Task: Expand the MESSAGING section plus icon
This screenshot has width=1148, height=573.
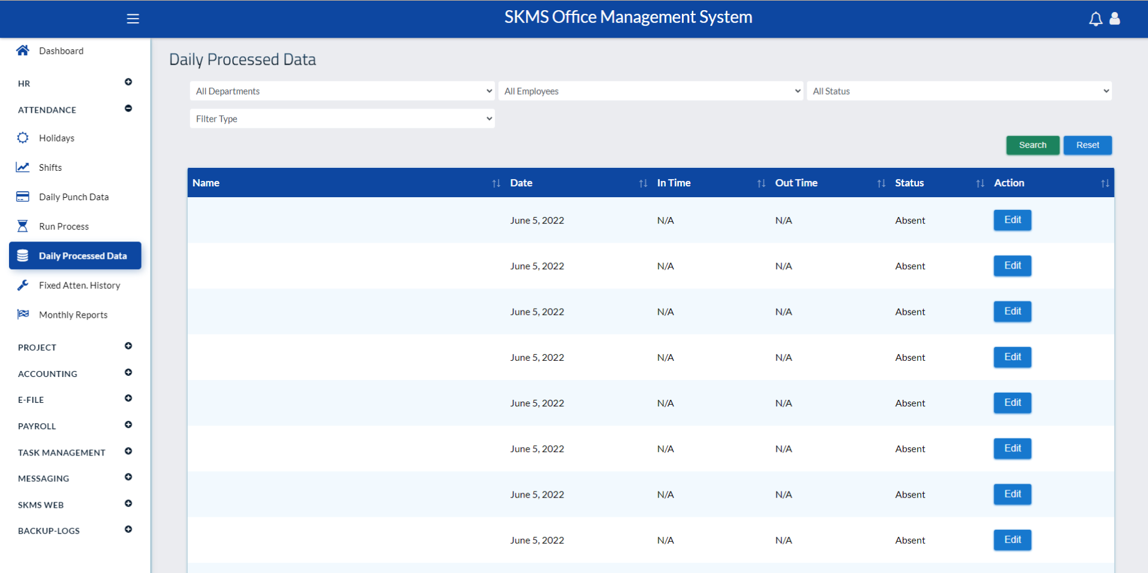Action: coord(128,477)
